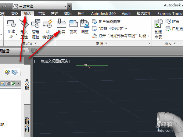183x137 pixels.
Task: Open the 输出 ribbon tab
Action: (68, 13)
